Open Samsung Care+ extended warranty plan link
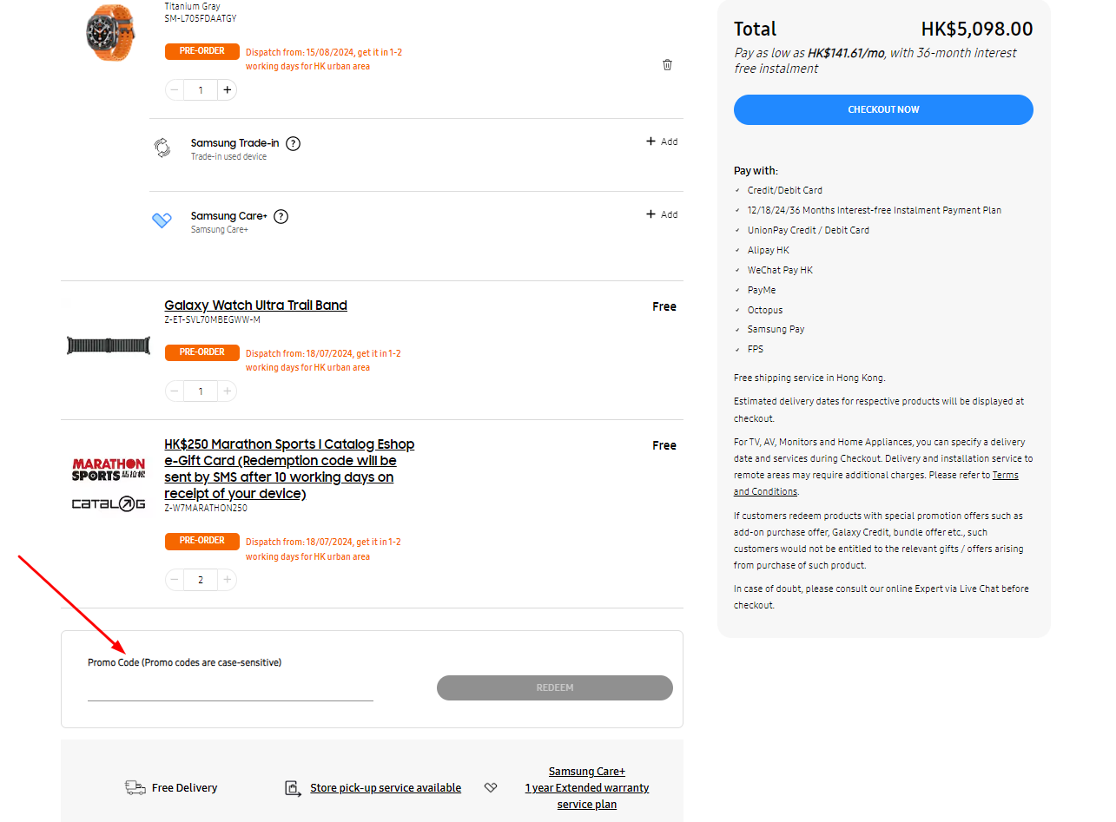Viewport: 1116px width, 822px height. 587,788
